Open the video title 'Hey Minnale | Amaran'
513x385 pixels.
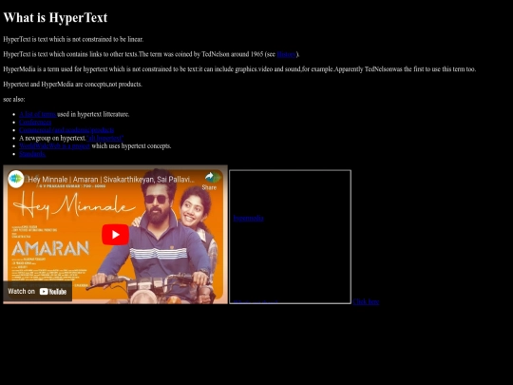[x=111, y=180]
